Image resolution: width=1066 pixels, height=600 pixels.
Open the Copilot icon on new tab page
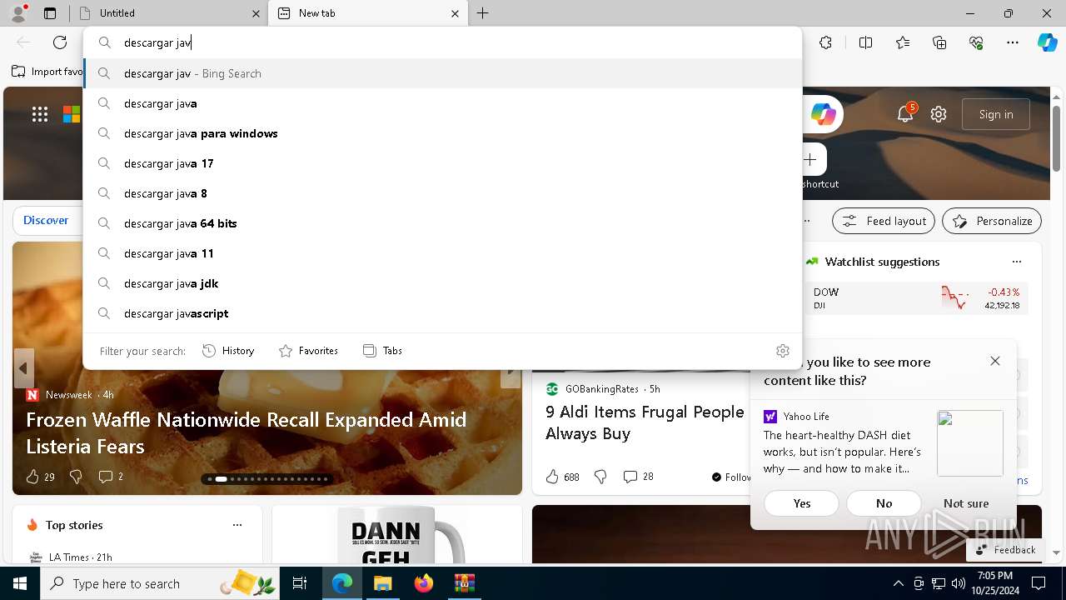[823, 114]
